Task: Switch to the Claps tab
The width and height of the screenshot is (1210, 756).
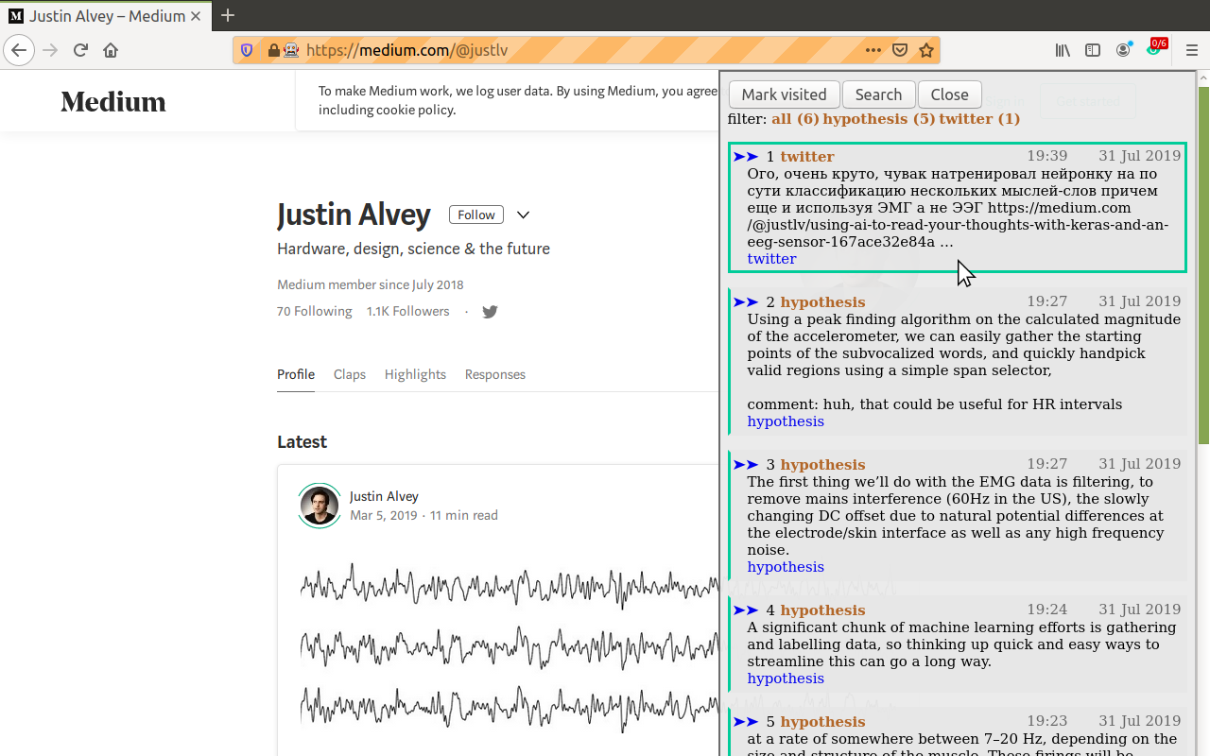Action: [349, 374]
